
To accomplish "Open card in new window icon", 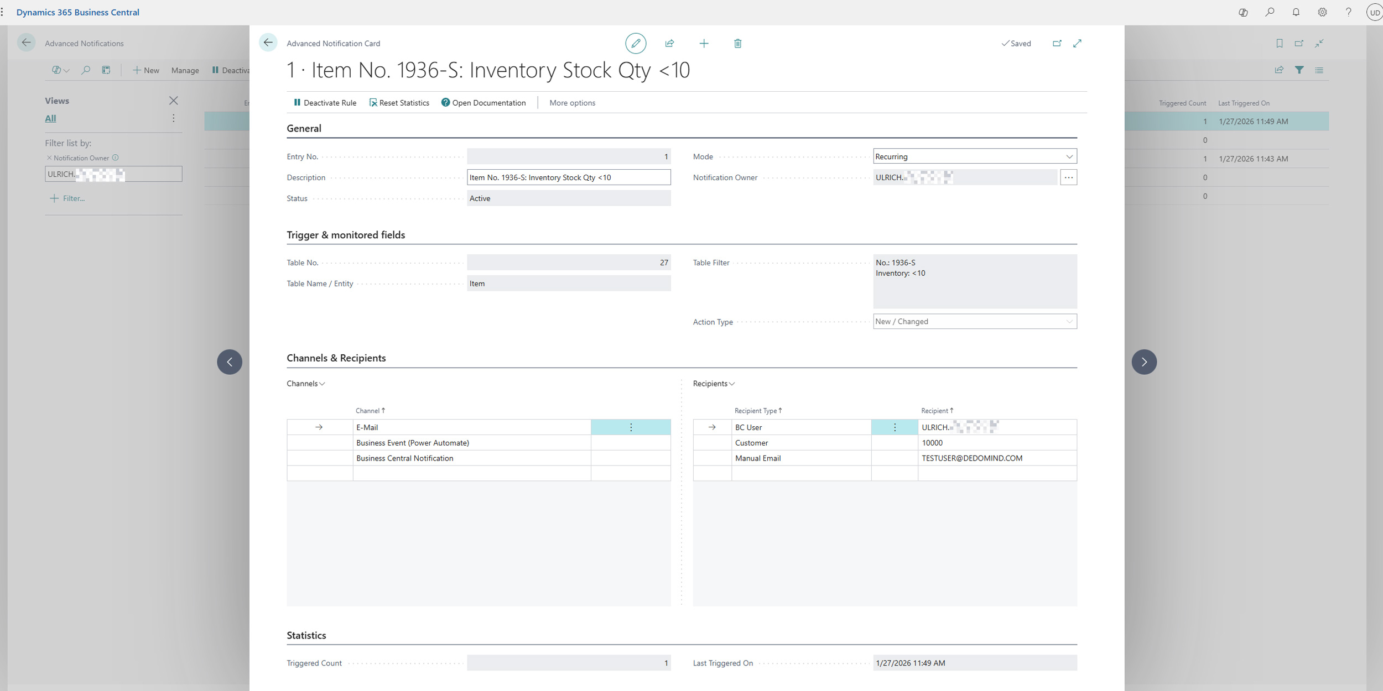I will pos(1057,43).
